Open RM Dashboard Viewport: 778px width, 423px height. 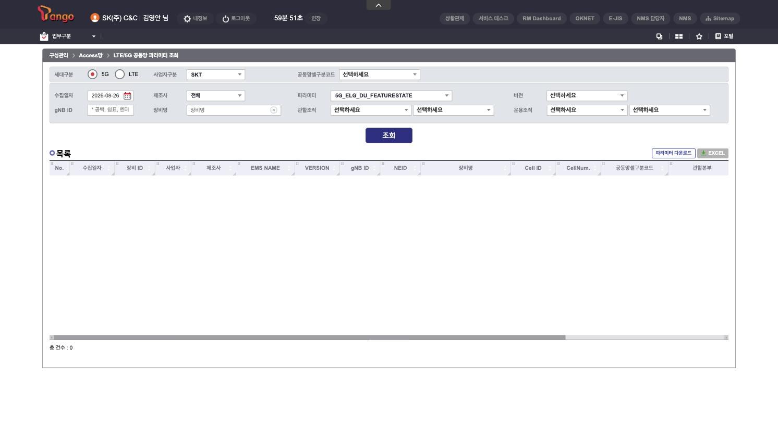[542, 19]
